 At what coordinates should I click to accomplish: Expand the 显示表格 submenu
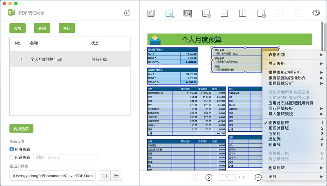(x=294, y=64)
